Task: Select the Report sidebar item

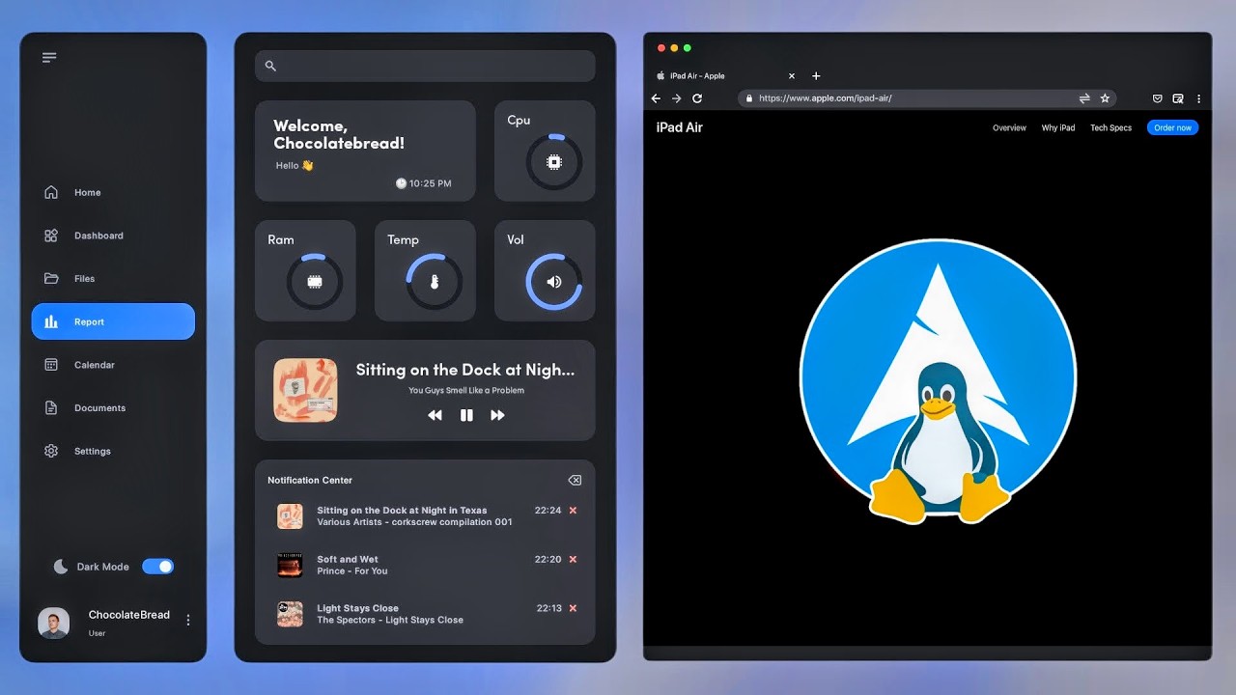Action: coord(113,321)
